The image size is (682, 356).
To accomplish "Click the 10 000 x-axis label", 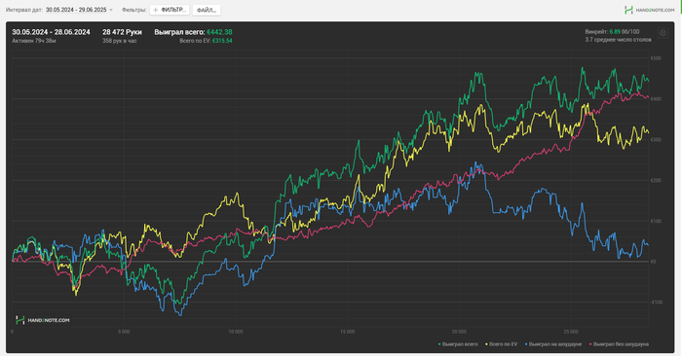I will [x=236, y=332].
